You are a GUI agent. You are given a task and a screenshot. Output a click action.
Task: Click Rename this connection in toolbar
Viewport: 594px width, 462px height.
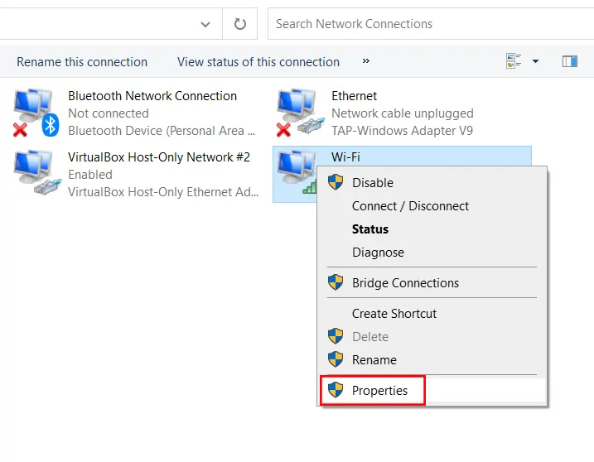coord(82,62)
